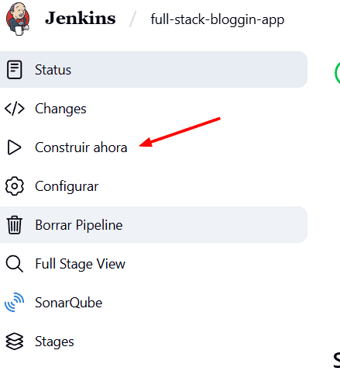Open the Configurar label

[x=67, y=186]
